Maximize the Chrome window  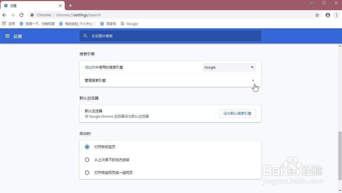324,3
